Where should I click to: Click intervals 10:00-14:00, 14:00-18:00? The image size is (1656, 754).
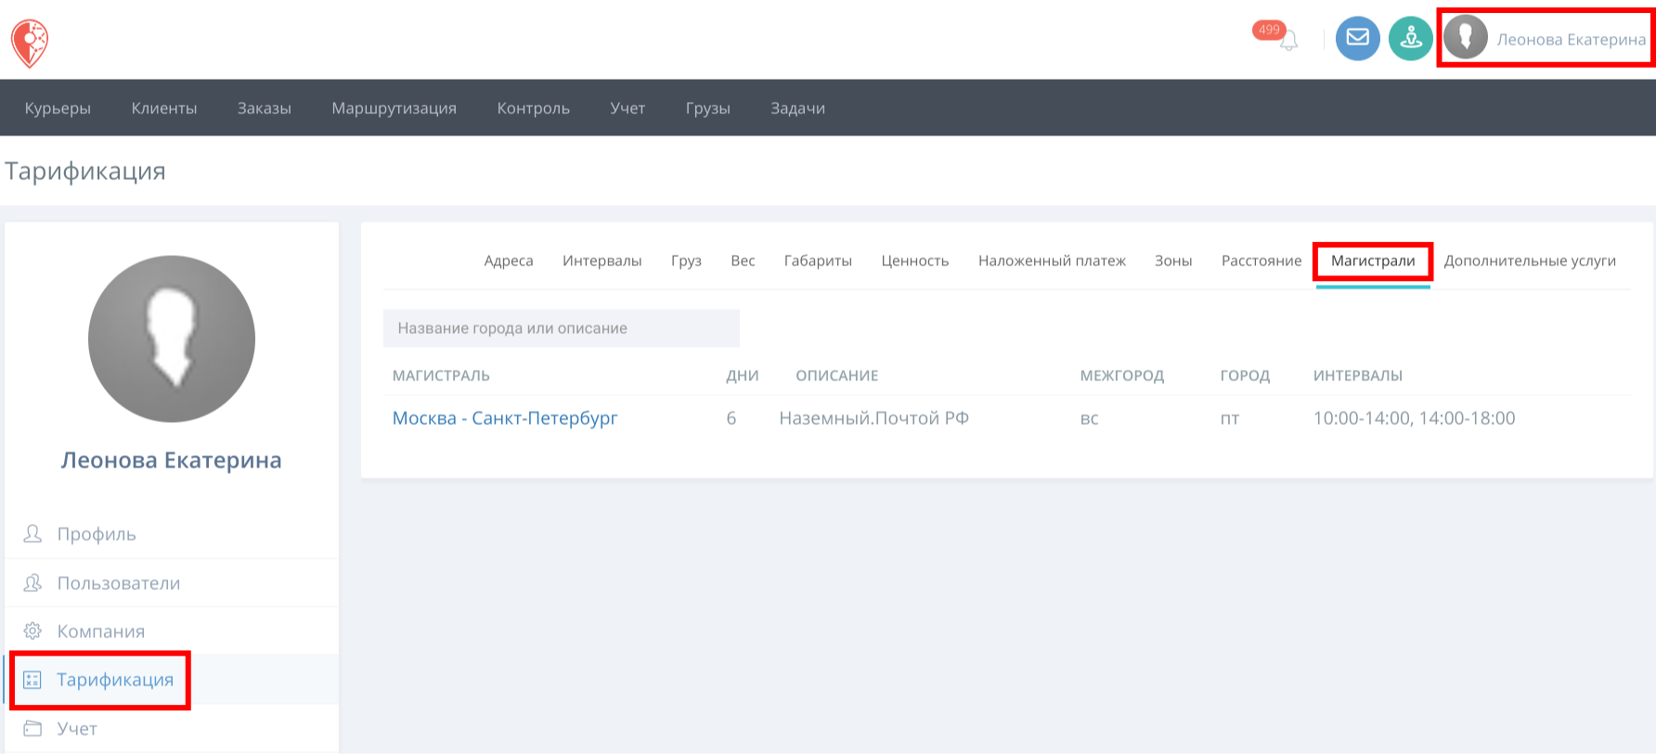pyautogui.click(x=1414, y=418)
